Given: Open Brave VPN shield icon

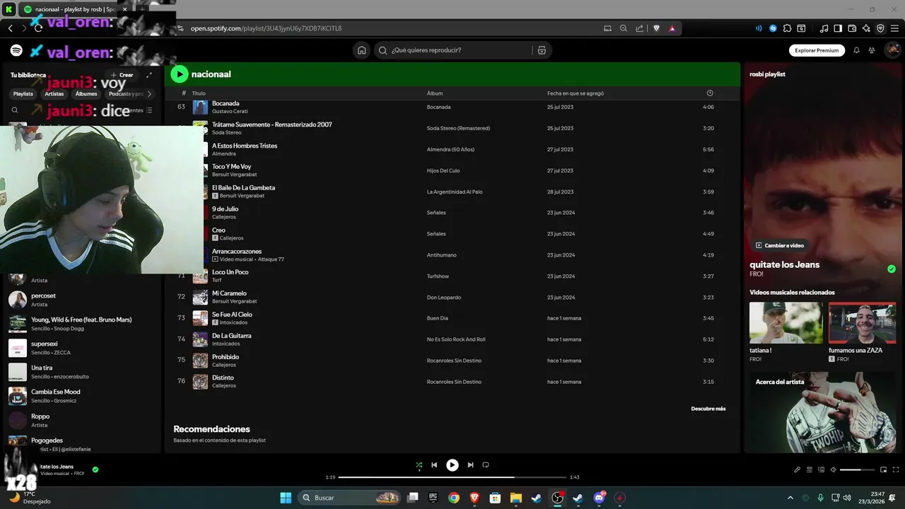Looking at the screenshot, I should [880, 28].
